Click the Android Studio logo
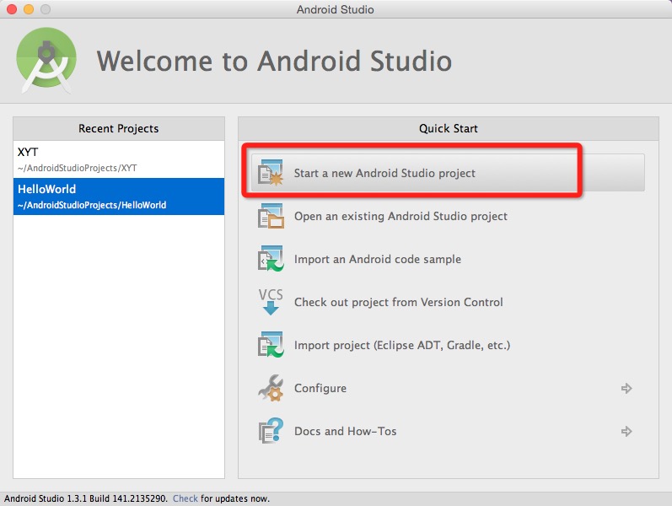Screen dimensions: 672x506 46,61
